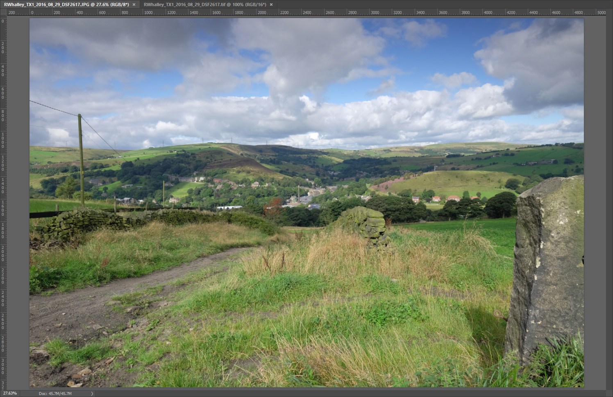Click the tall factory chimney in valley
Screen dimensions: 613x397
299,194
